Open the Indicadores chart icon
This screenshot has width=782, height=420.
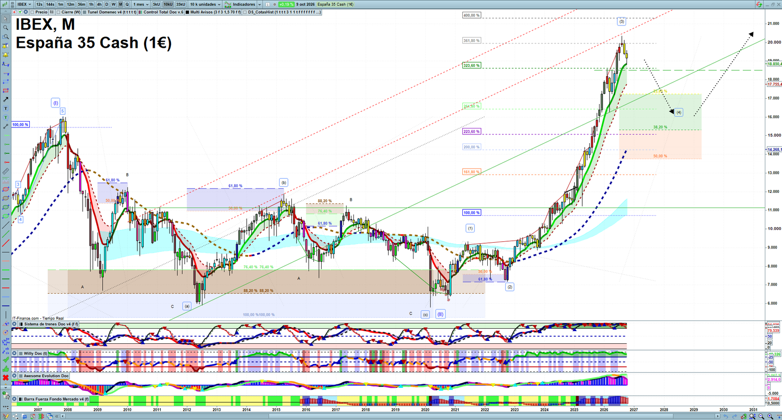tap(228, 4)
